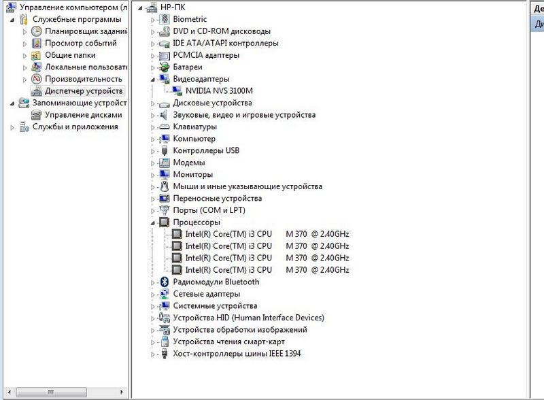Collapse the HP-ПК root node
544x400 pixels.
pos(141,7)
